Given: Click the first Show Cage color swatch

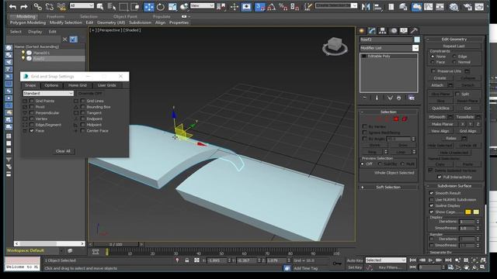Looking at the screenshot, I should click(468, 212).
